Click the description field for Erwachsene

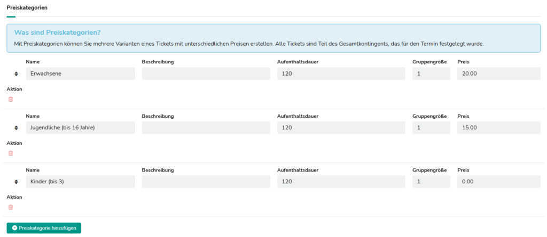click(x=206, y=73)
